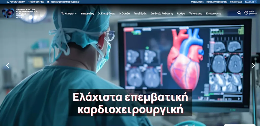Click the clock appointment icon
260x131 pixels.
[246, 13]
